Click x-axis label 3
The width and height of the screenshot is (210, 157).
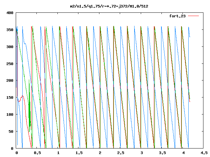[x=141, y=153]
